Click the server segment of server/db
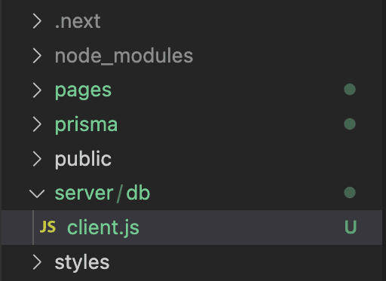Viewport: 386px width, 281px height. coord(84,194)
